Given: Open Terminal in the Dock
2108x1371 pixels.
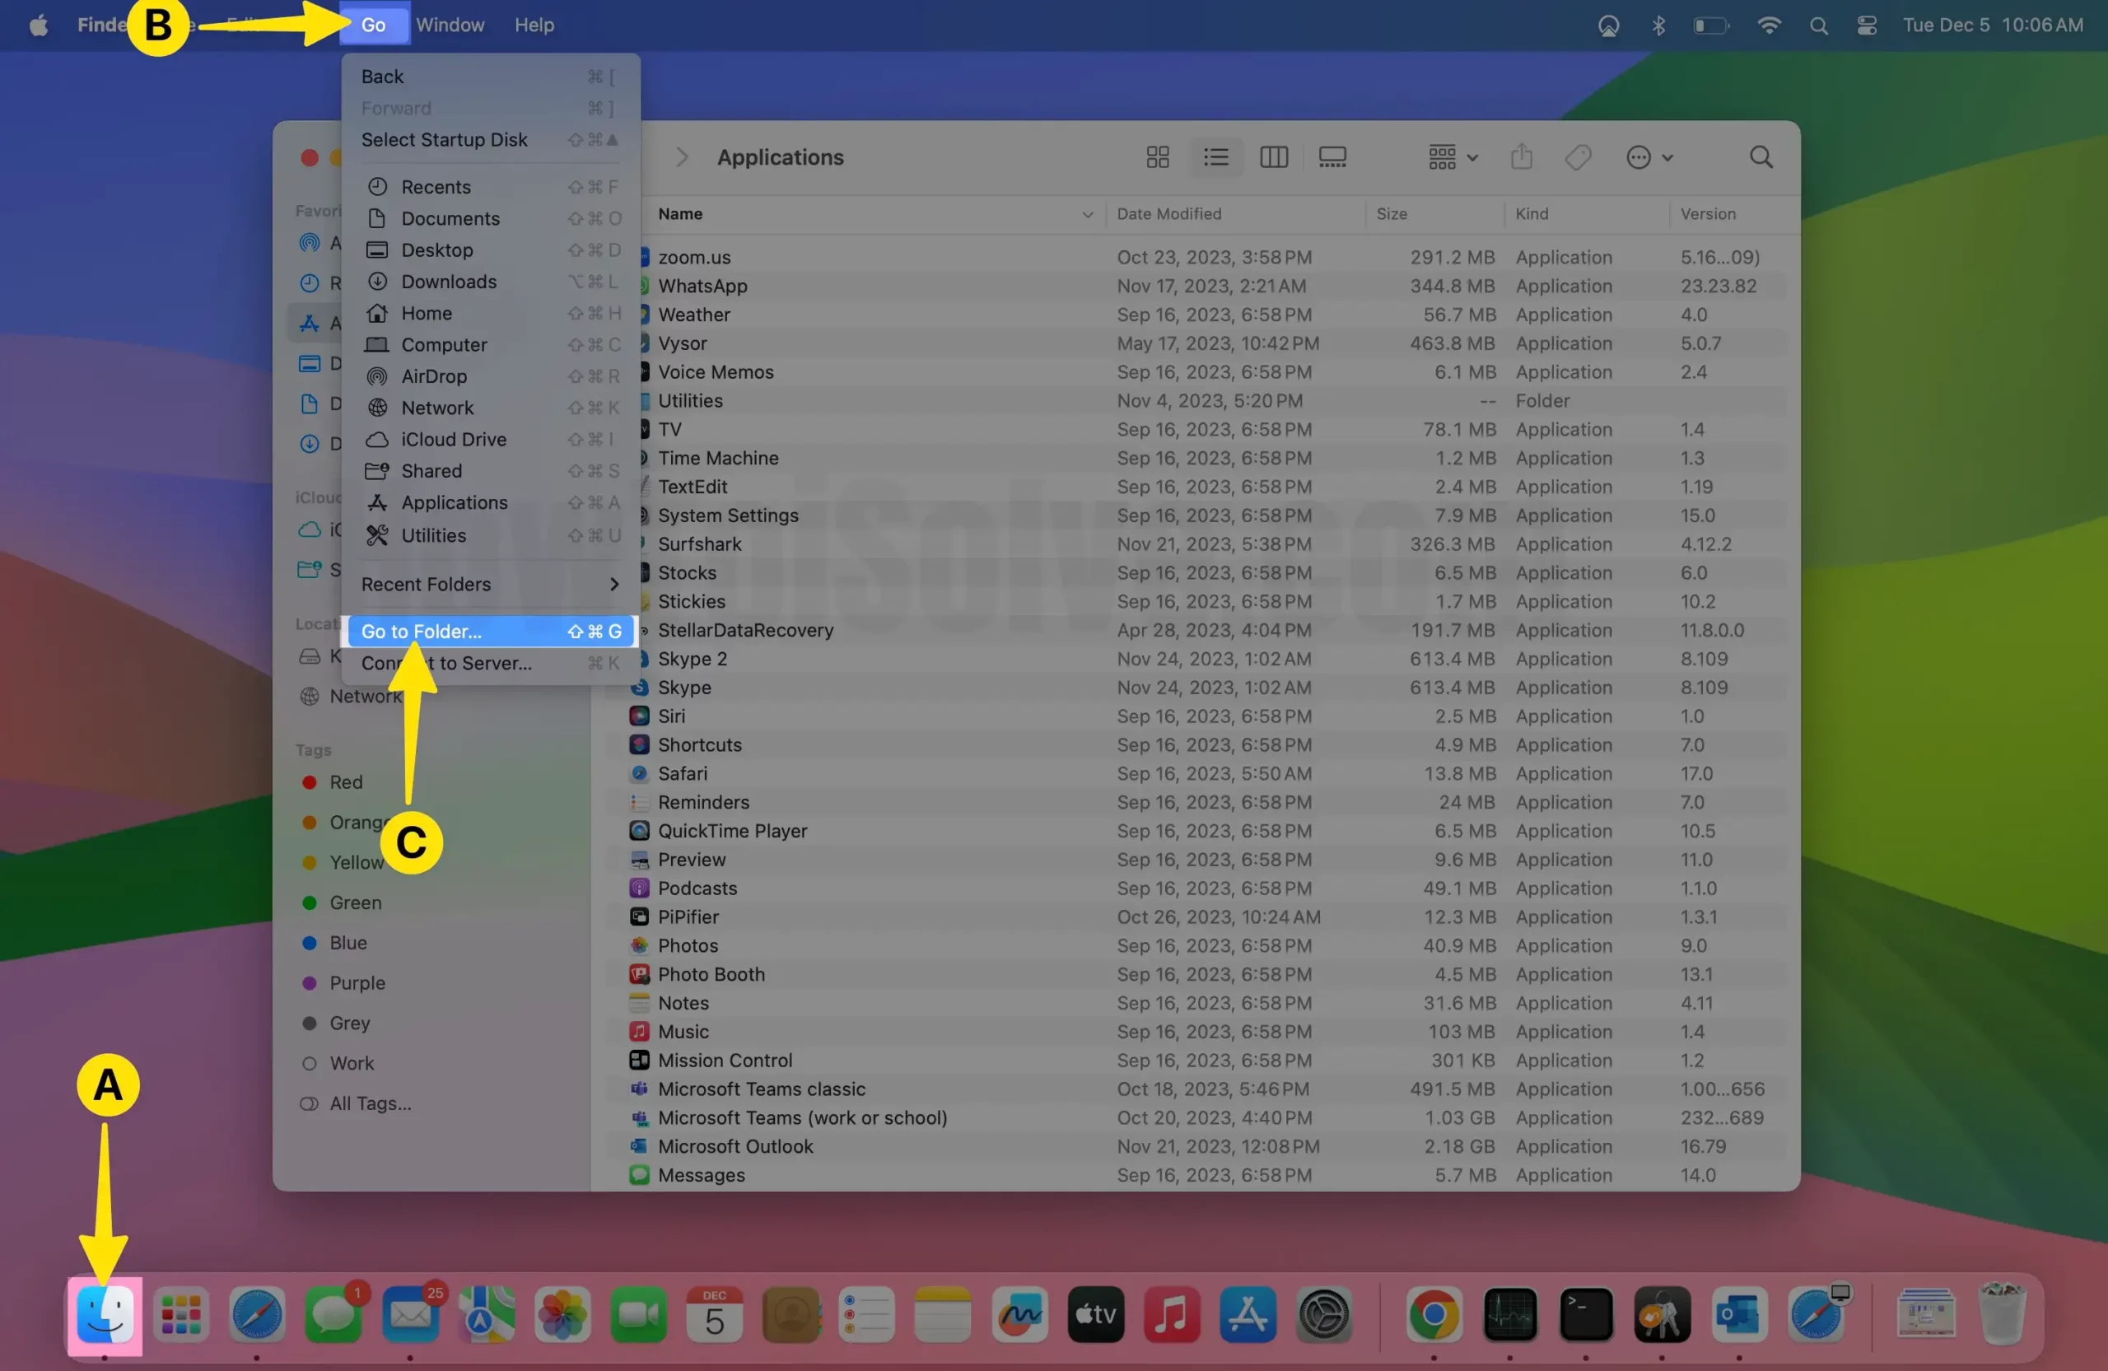Looking at the screenshot, I should coord(1586,1314).
